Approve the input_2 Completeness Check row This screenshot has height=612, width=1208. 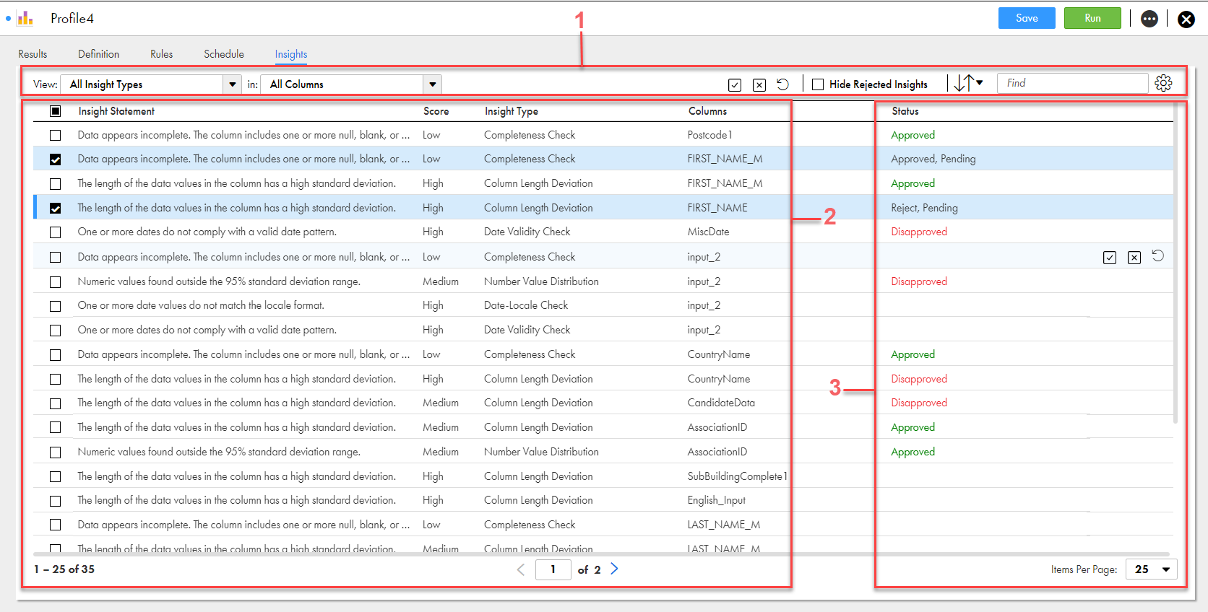point(1110,258)
